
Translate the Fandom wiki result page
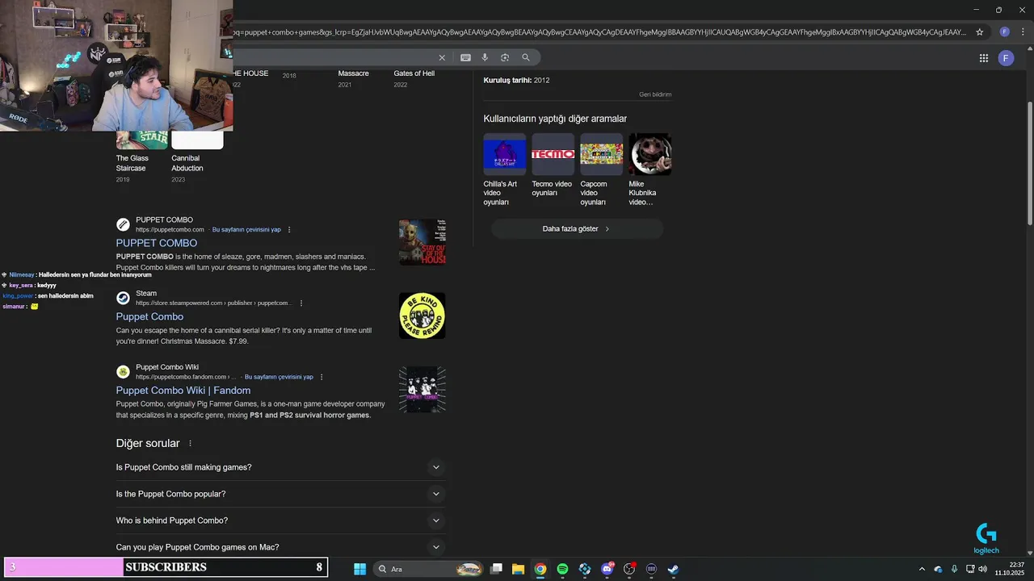[279, 377]
